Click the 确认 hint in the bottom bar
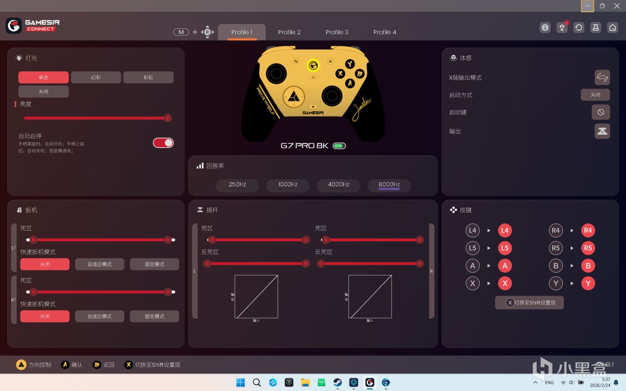626x391 pixels. [71, 365]
